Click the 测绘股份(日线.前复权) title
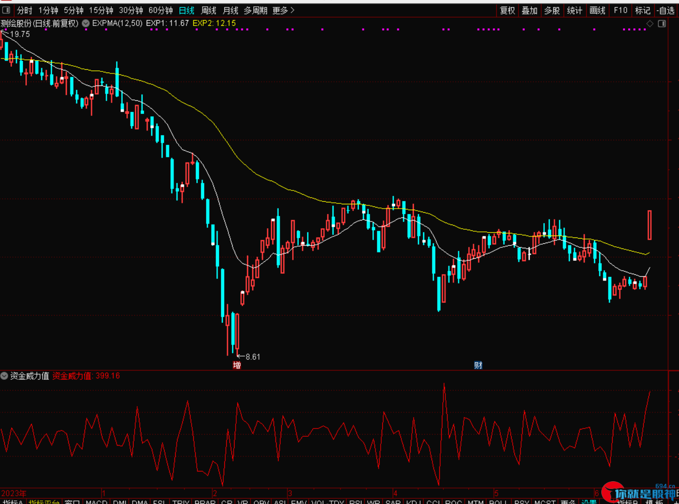 point(39,23)
